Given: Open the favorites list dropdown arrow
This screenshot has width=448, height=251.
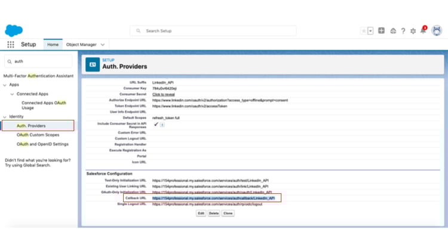Looking at the screenshot, I should pos(370,31).
